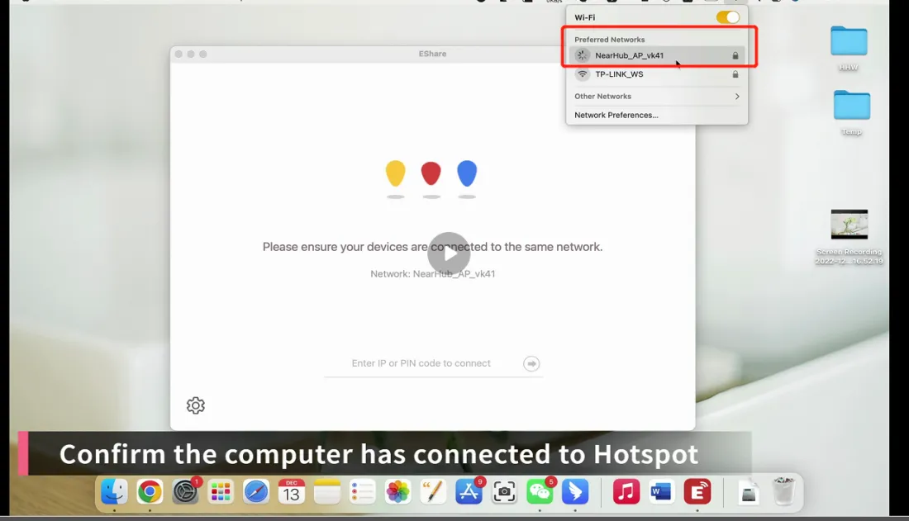Viewport: 909px width, 521px height.
Task: Open EShare settings with the gear icon
Action: [x=195, y=405]
